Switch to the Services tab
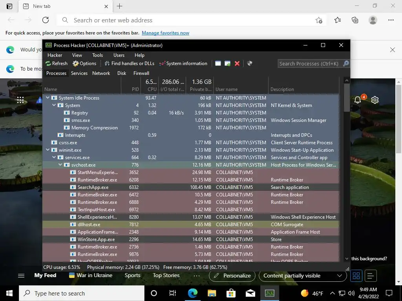 [79, 73]
